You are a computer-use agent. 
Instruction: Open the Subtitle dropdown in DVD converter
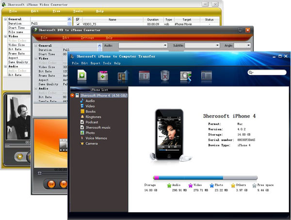point(217,45)
